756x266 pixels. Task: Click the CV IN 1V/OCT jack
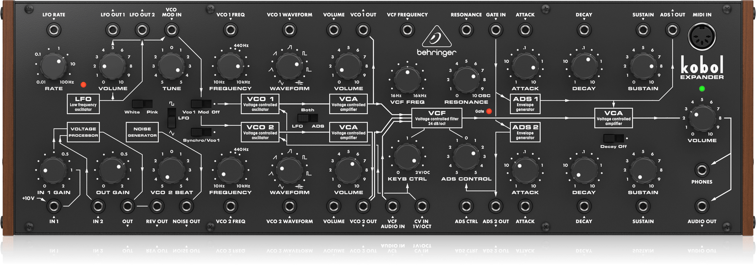(421, 206)
